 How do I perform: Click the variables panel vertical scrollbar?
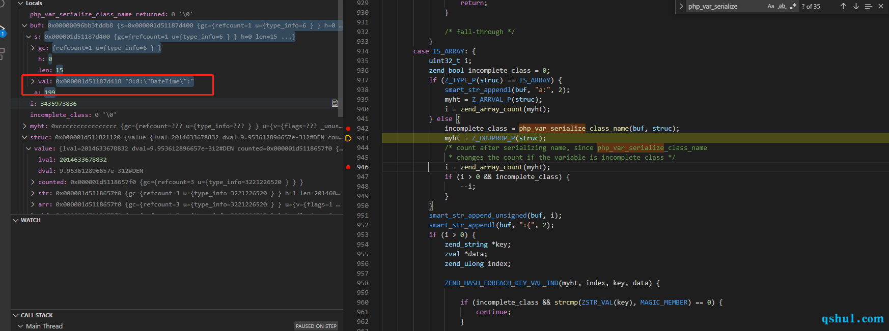pyautogui.click(x=341, y=58)
